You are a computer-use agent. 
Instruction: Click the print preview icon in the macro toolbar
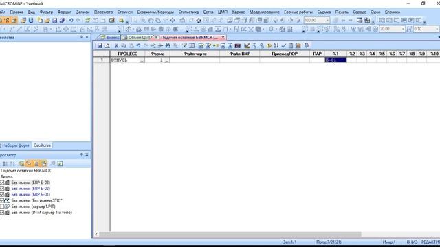107,46
